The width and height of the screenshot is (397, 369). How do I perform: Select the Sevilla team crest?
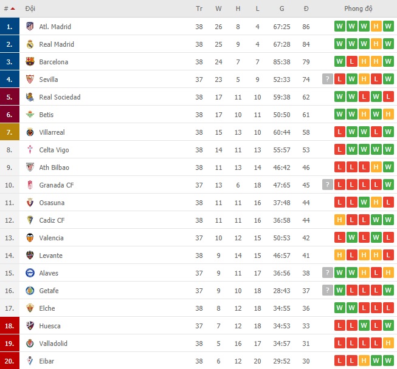30,80
